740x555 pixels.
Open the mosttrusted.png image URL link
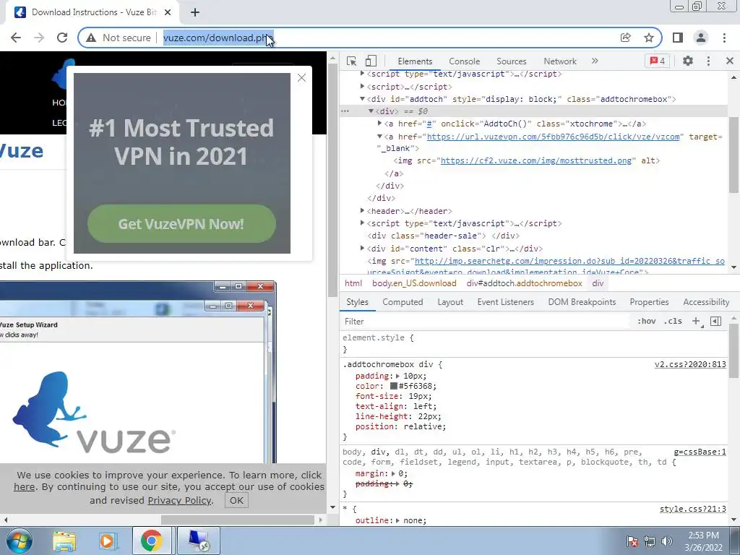coord(535,160)
